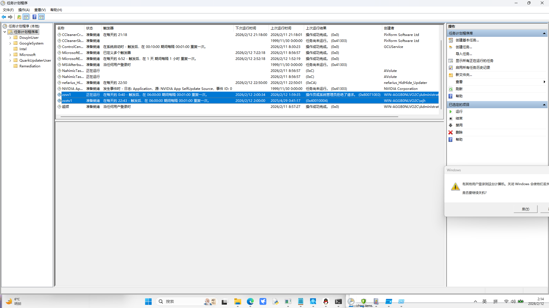This screenshot has width=549, height=308.
Task: Click the green Run arrow icon
Action: coord(451,112)
